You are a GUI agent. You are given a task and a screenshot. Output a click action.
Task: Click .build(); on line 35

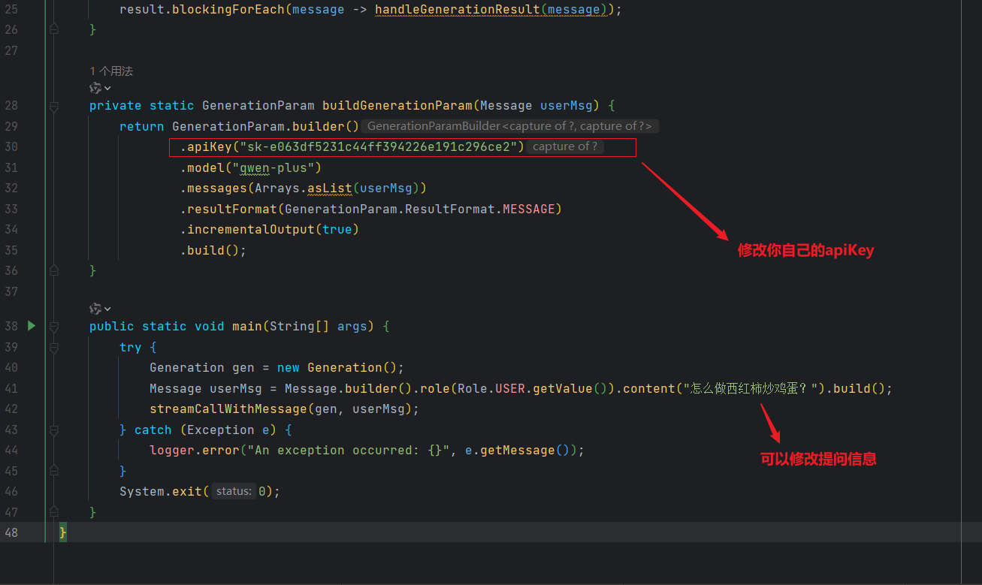pos(213,250)
